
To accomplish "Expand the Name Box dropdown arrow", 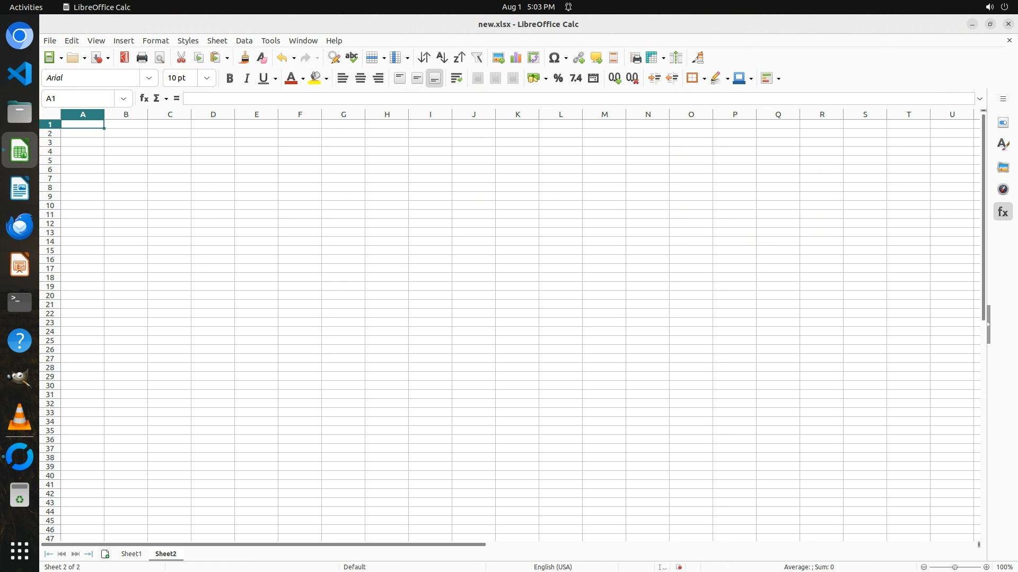I will pyautogui.click(x=124, y=99).
